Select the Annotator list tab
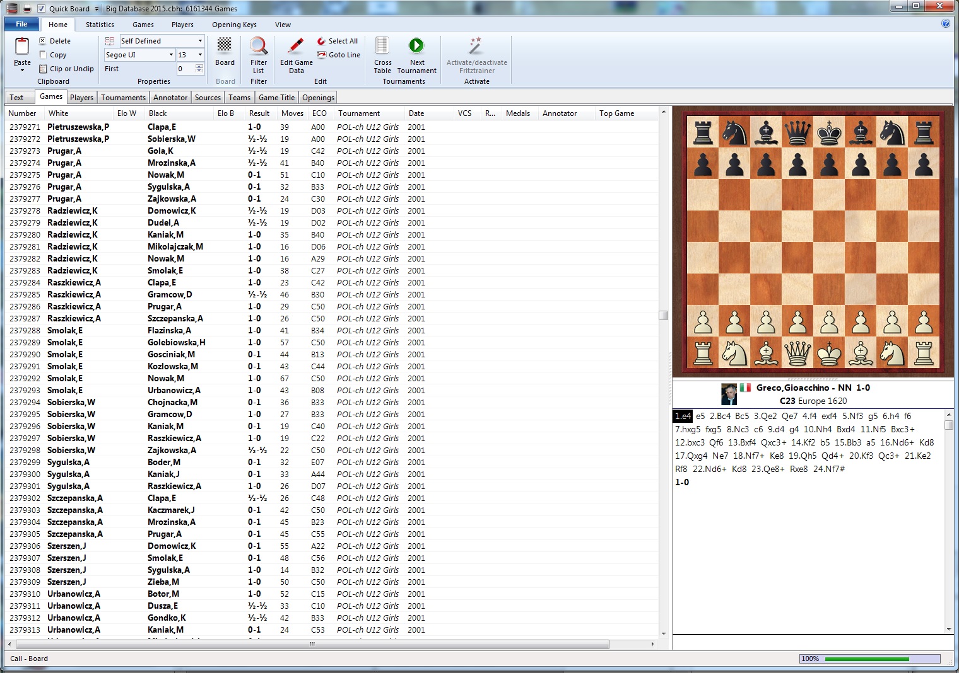Screen dimensions: 959x673 pyautogui.click(x=170, y=98)
